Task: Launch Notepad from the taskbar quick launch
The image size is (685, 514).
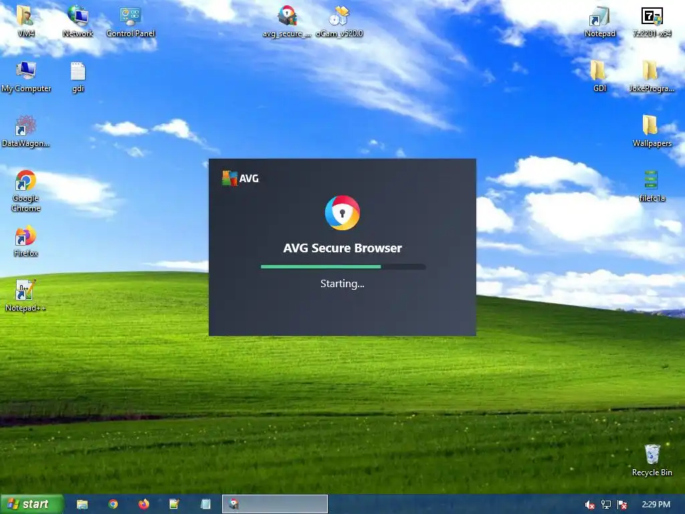Action: coord(205,504)
